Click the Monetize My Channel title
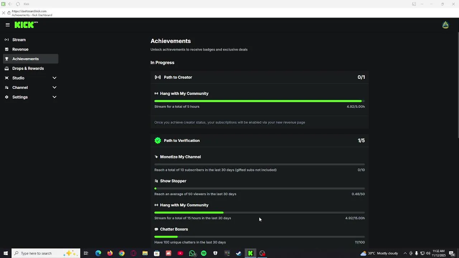The width and height of the screenshot is (459, 258). [180, 157]
